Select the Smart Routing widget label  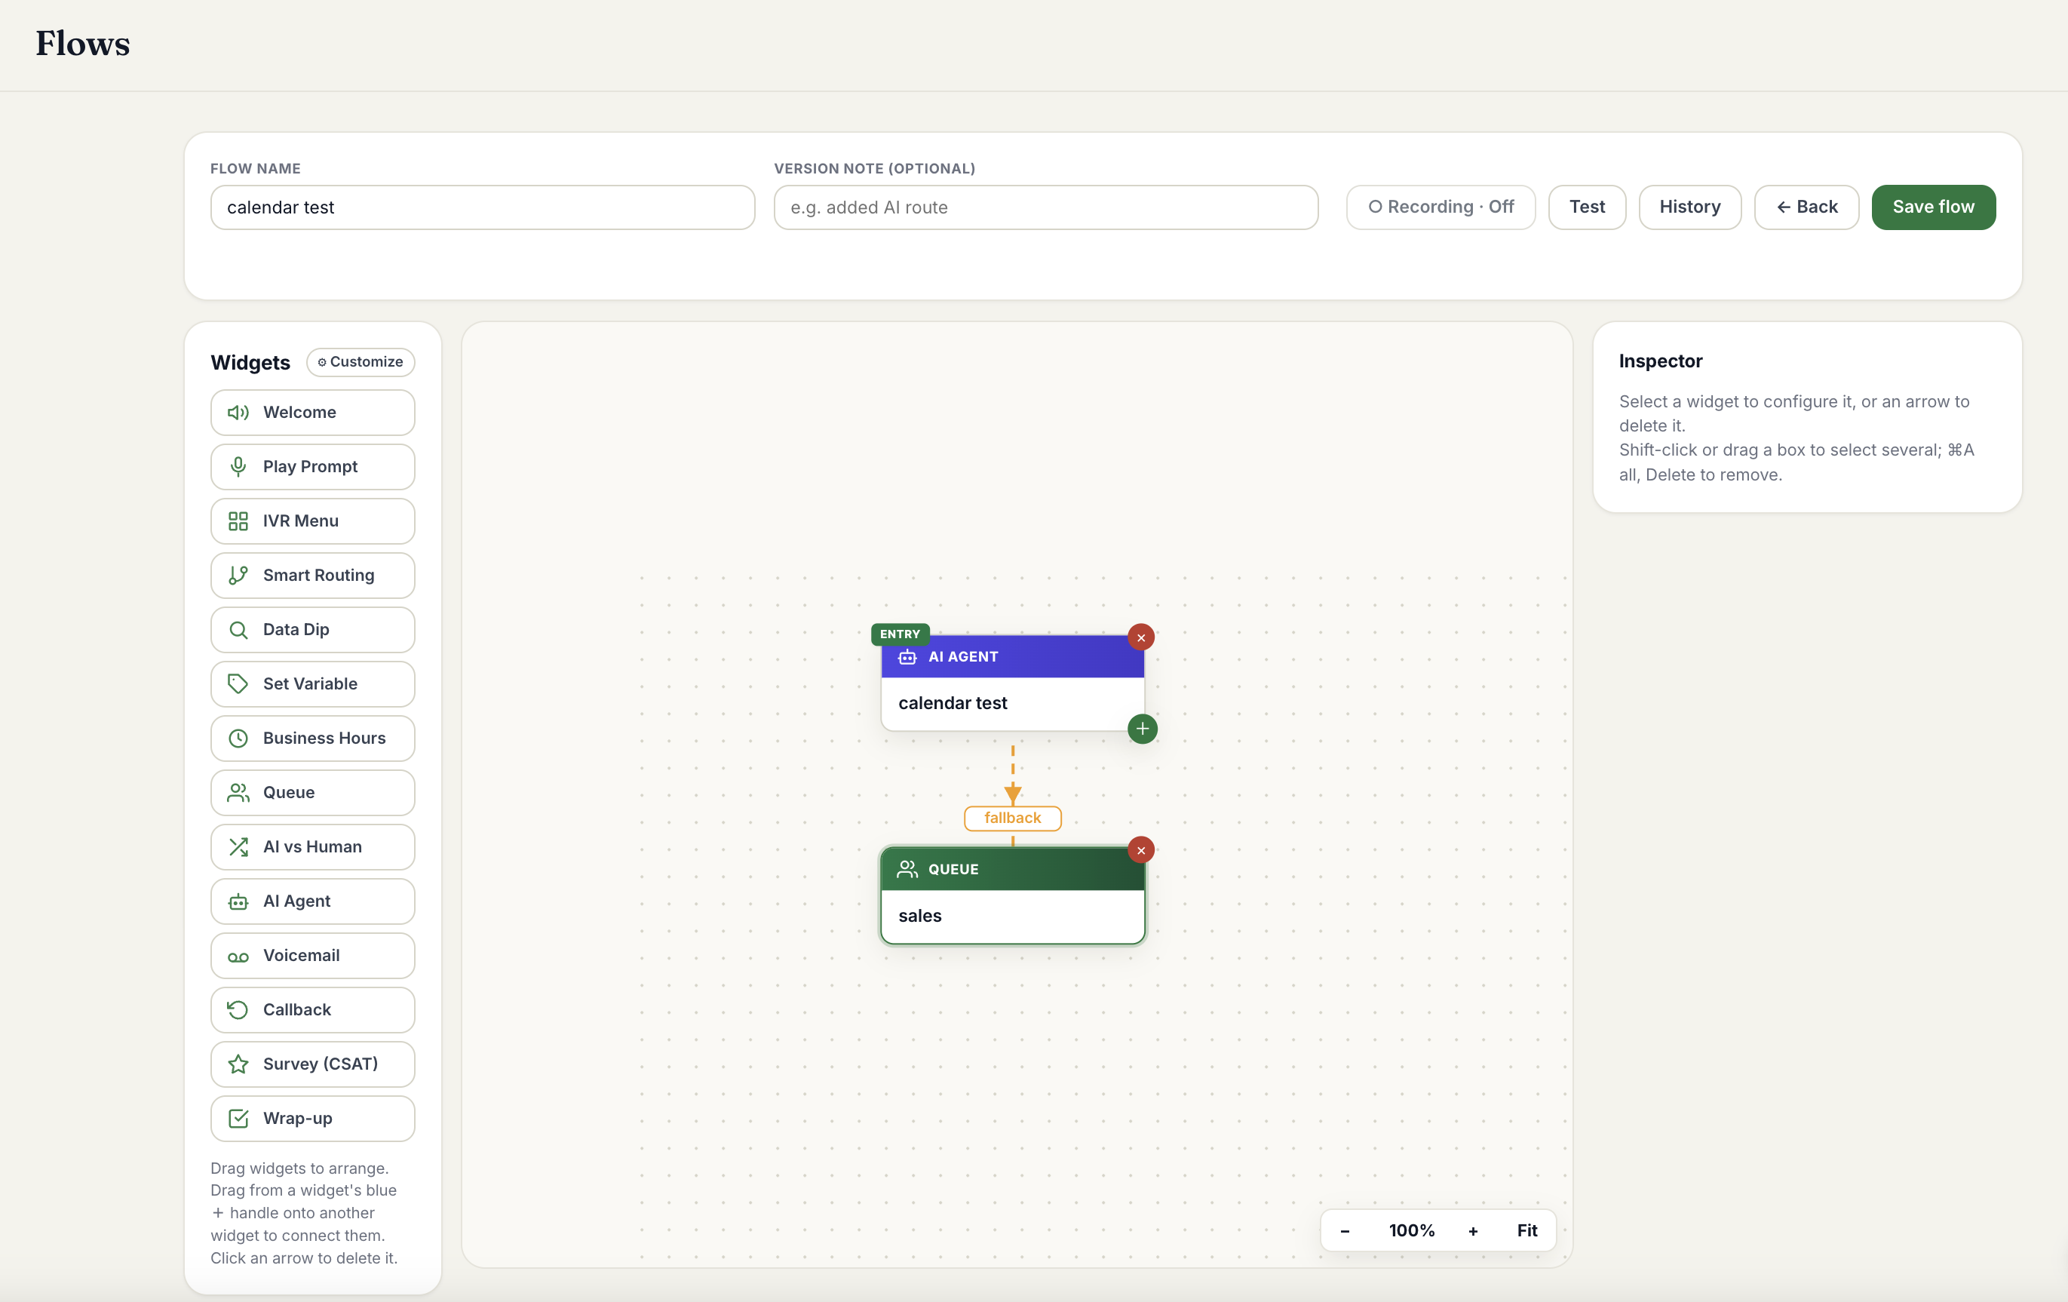[318, 576]
